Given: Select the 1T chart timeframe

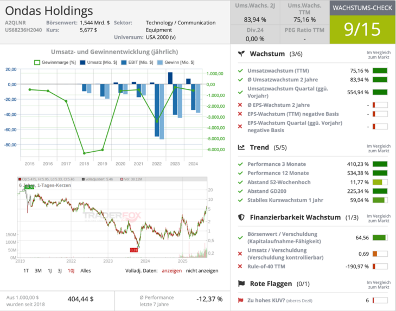Looking at the screenshot, I should click(x=26, y=271).
